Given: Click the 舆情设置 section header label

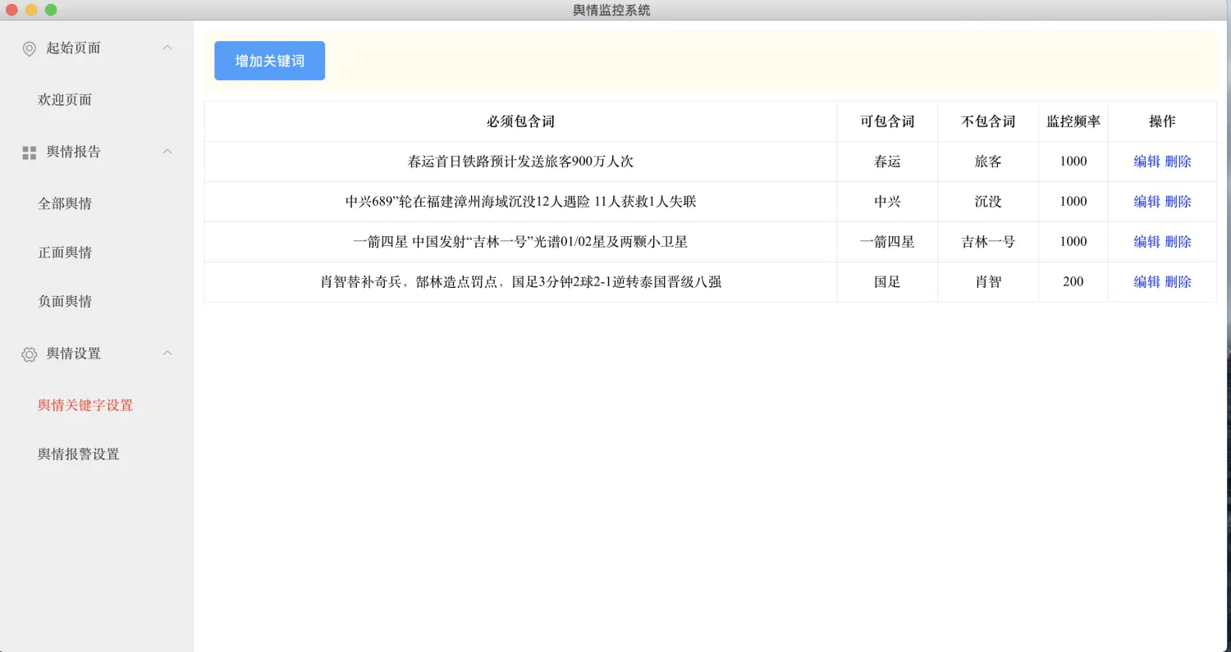Looking at the screenshot, I should [x=73, y=353].
